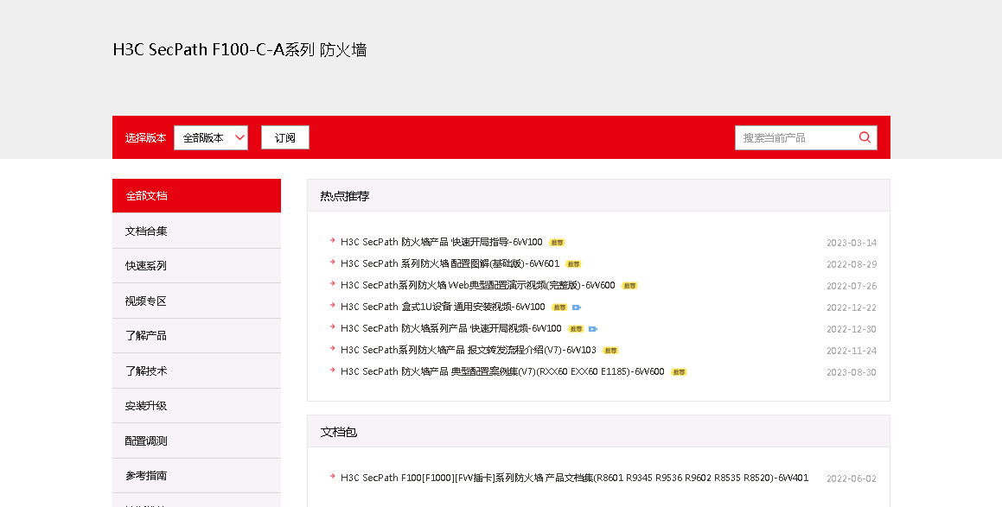Click the search magnifier icon
This screenshot has width=1002, height=507.
coord(865,137)
